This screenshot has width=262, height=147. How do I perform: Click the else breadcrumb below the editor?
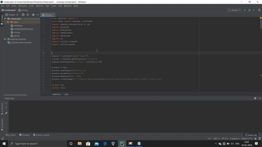66,94
